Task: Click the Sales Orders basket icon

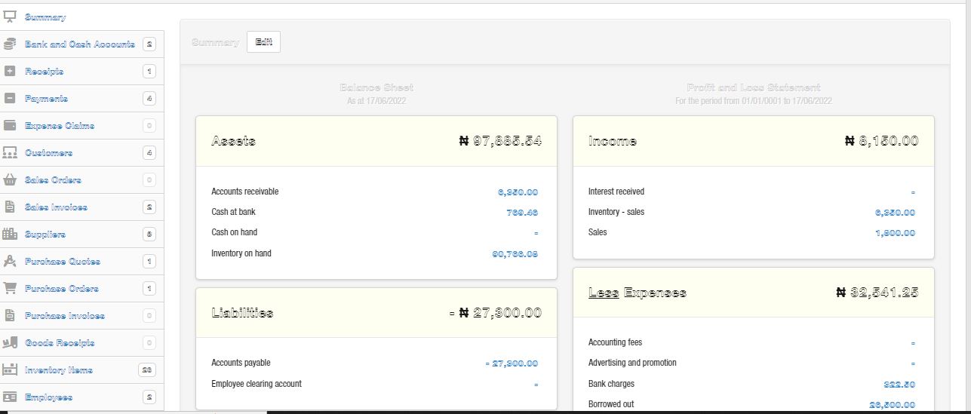Action: [x=11, y=180]
